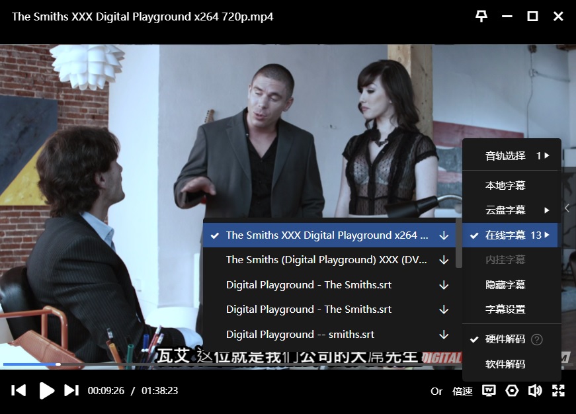Viewport: 576px width, 414px height.
Task: Skip to the next video
Action: tap(71, 390)
